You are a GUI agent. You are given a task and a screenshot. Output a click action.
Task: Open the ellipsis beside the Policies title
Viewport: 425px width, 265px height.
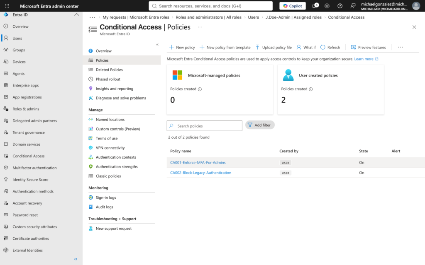[200, 27]
